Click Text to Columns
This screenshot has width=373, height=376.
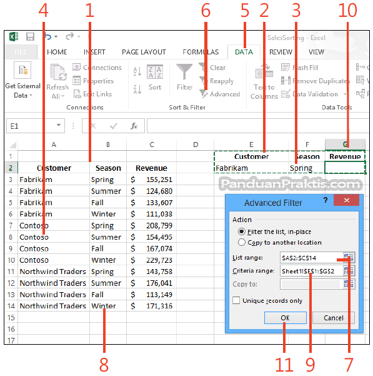(264, 81)
